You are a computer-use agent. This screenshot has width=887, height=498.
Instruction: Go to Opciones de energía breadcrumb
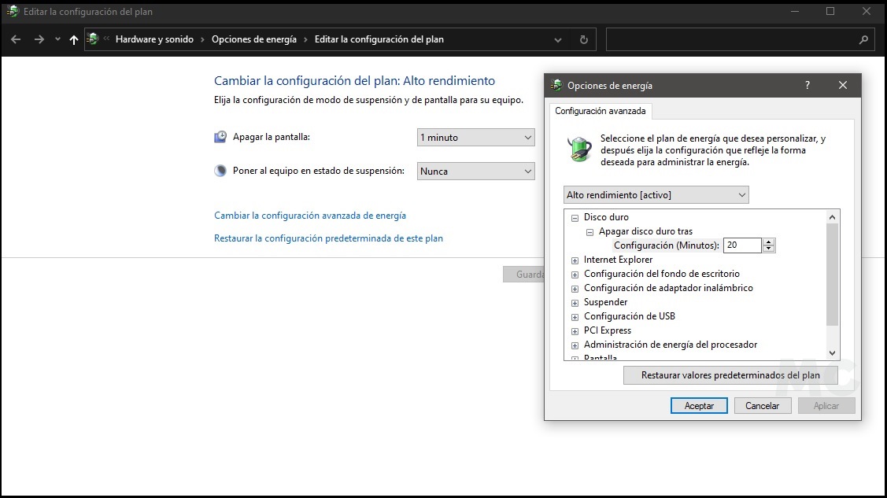point(253,39)
